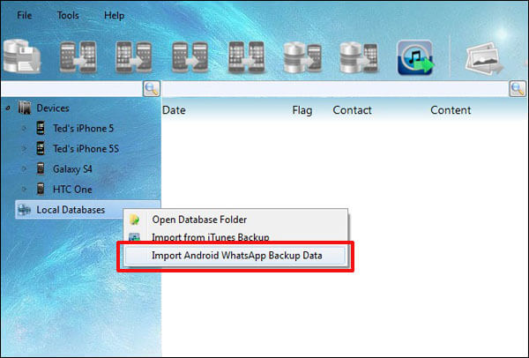The height and width of the screenshot is (358, 529).
Task: Open the Tools menu
Action: pos(68,16)
